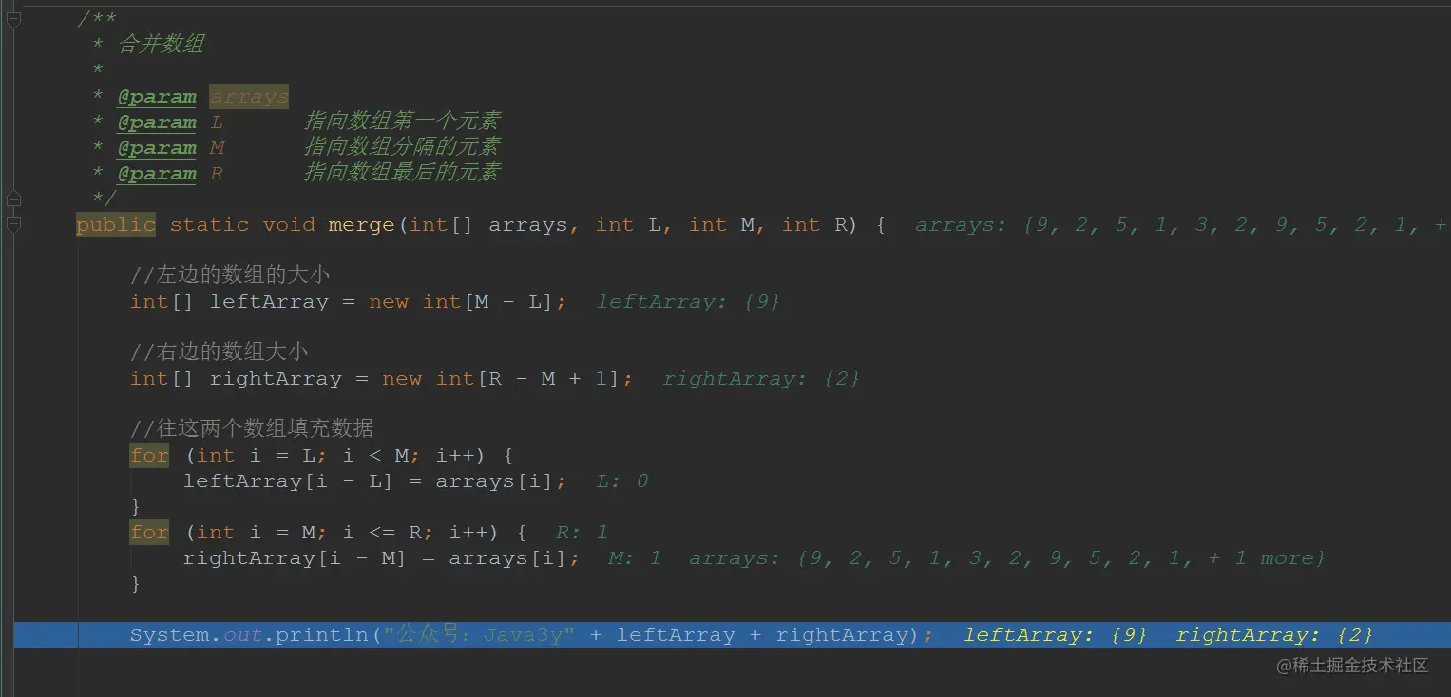The width and height of the screenshot is (1451, 697).
Task: Click the M: 1 inline debug hint
Action: click(636, 558)
